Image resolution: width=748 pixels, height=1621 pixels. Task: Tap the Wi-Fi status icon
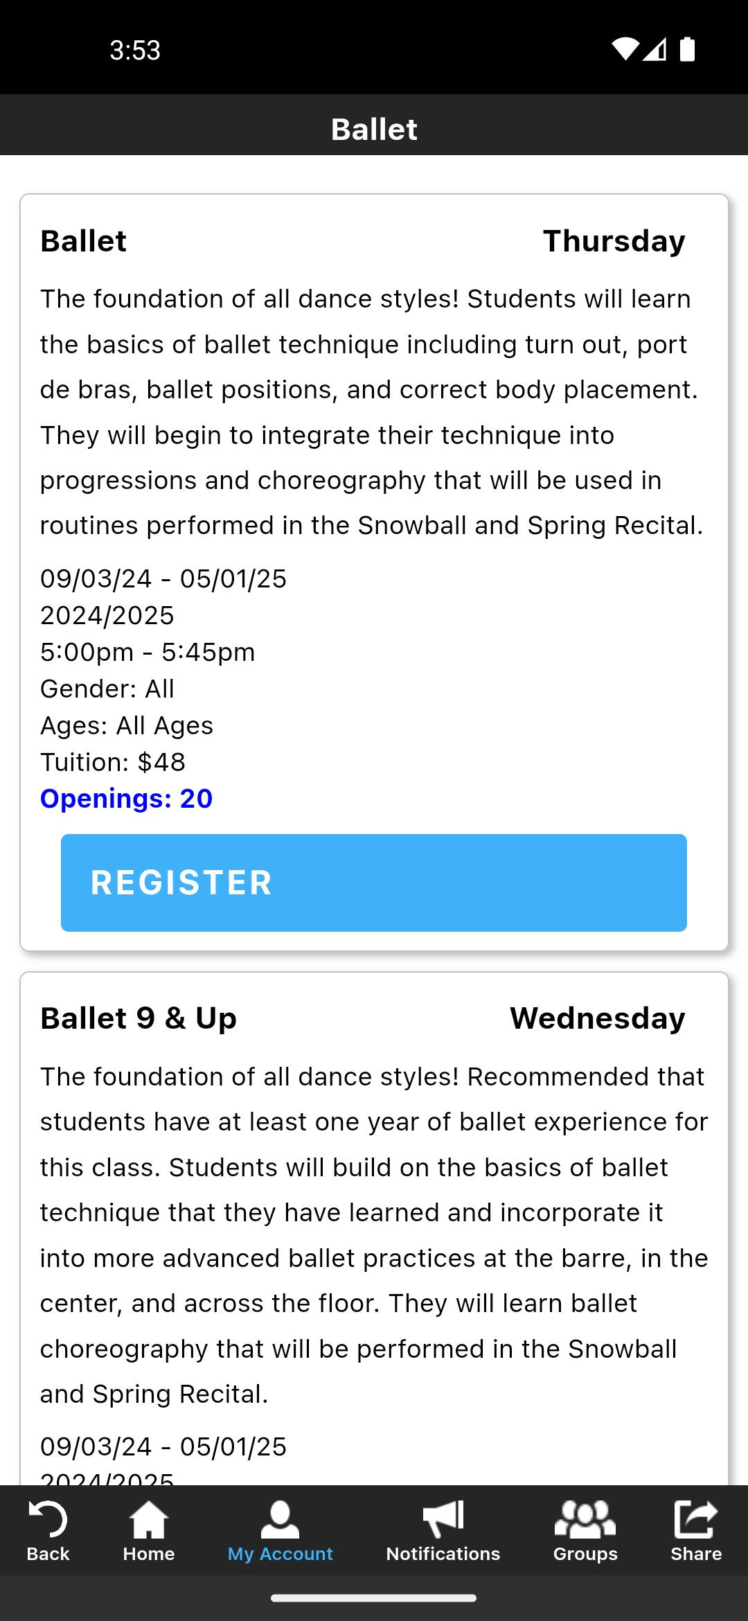(625, 50)
